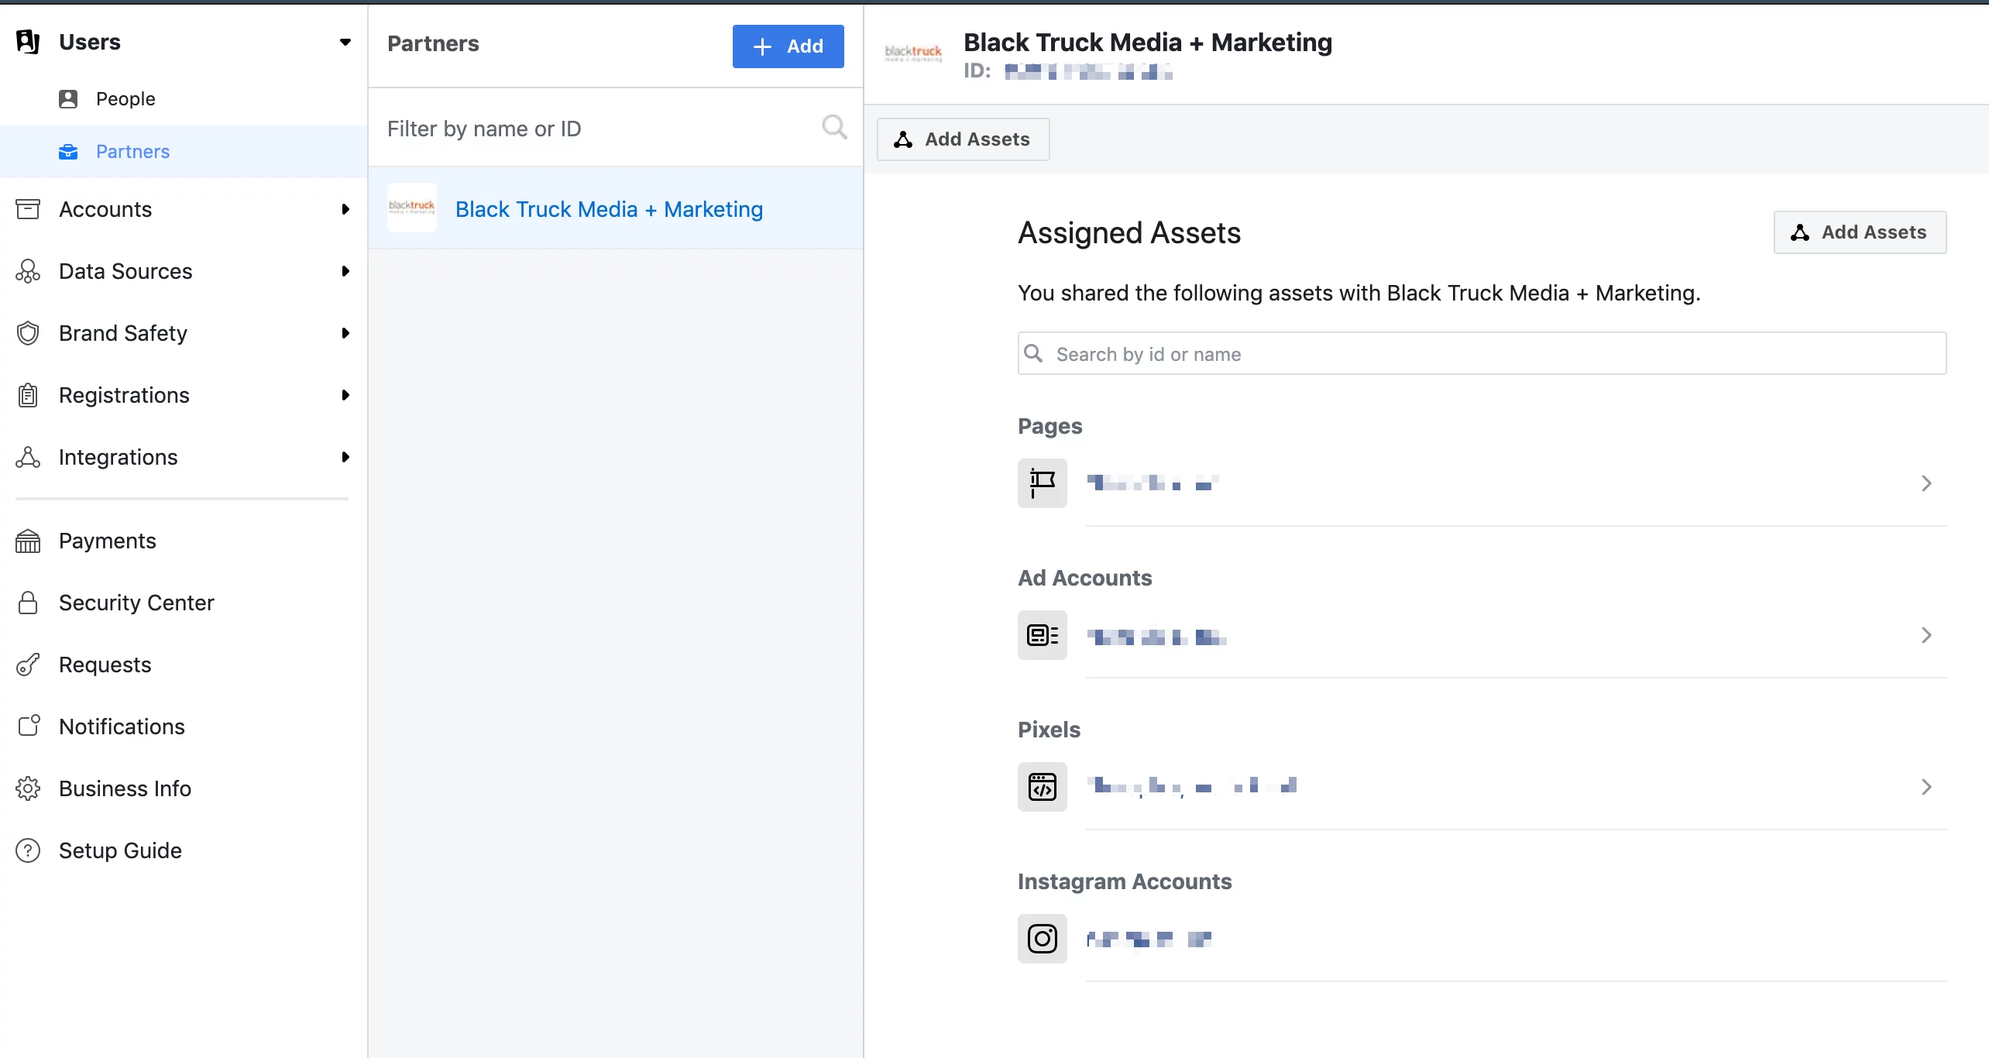Viewport: 1989px width, 1058px height.
Task: Focus the Search by id or name field
Action: [x=1482, y=354]
